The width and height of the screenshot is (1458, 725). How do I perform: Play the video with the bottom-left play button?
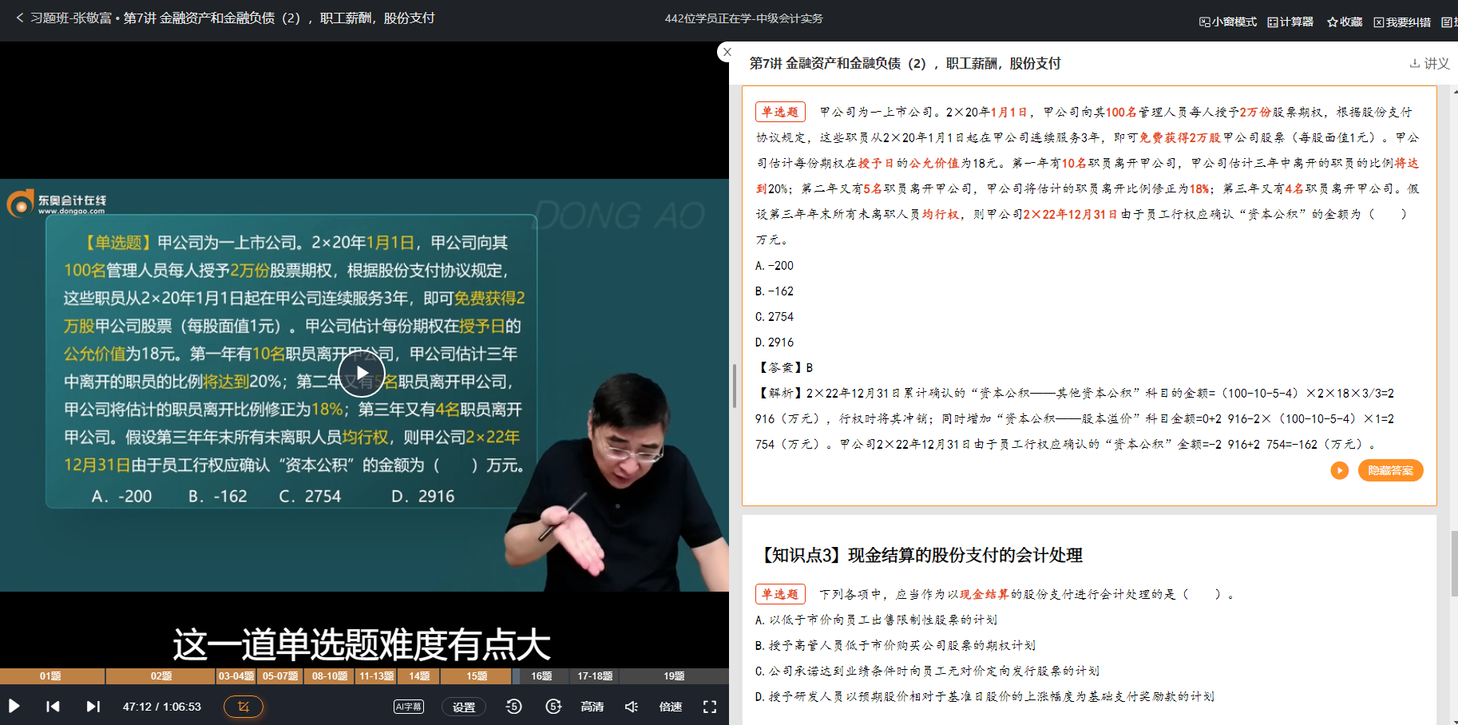[x=14, y=707]
